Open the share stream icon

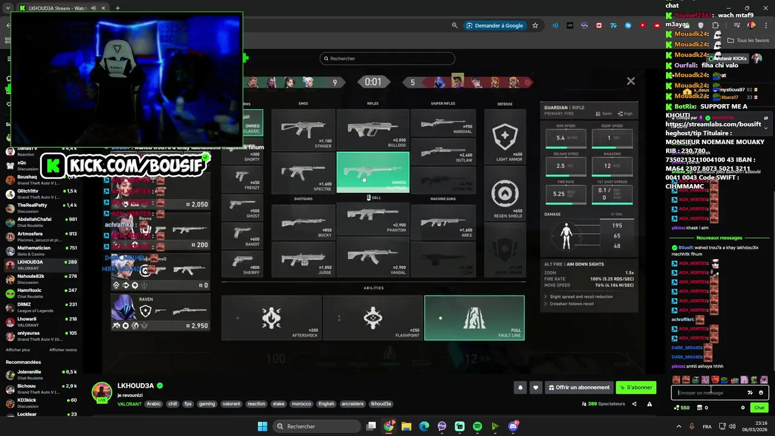[635, 404]
